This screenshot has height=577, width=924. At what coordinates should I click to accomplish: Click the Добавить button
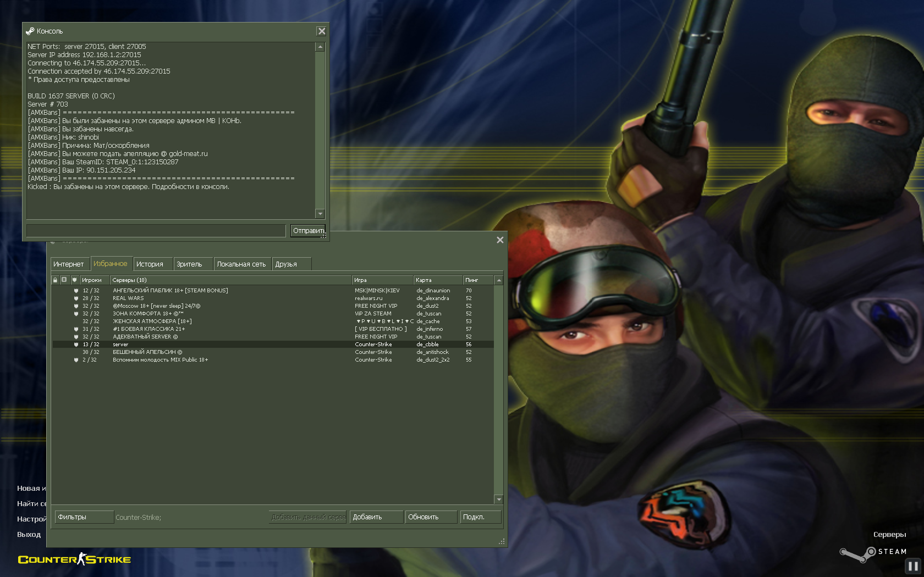(376, 517)
